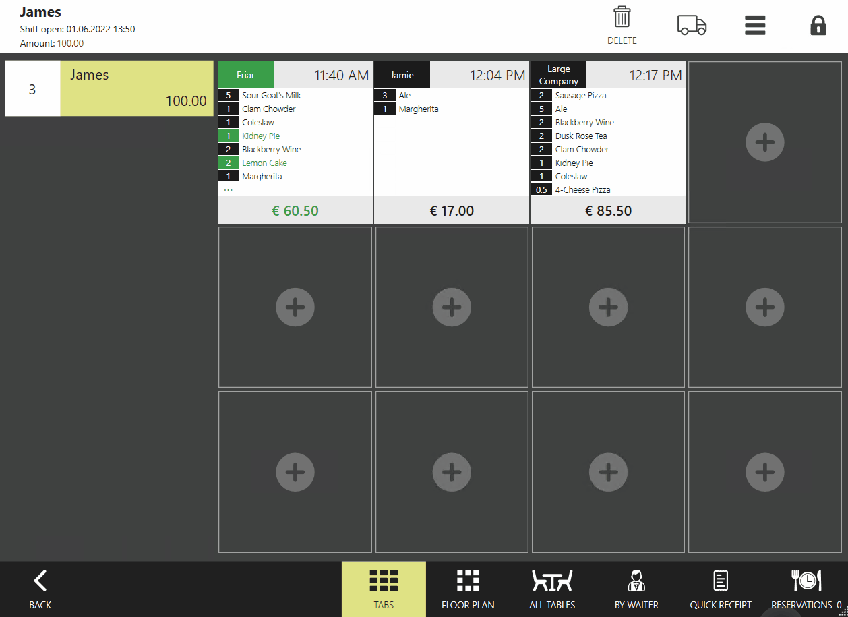Go back using the Back arrow

(40, 589)
